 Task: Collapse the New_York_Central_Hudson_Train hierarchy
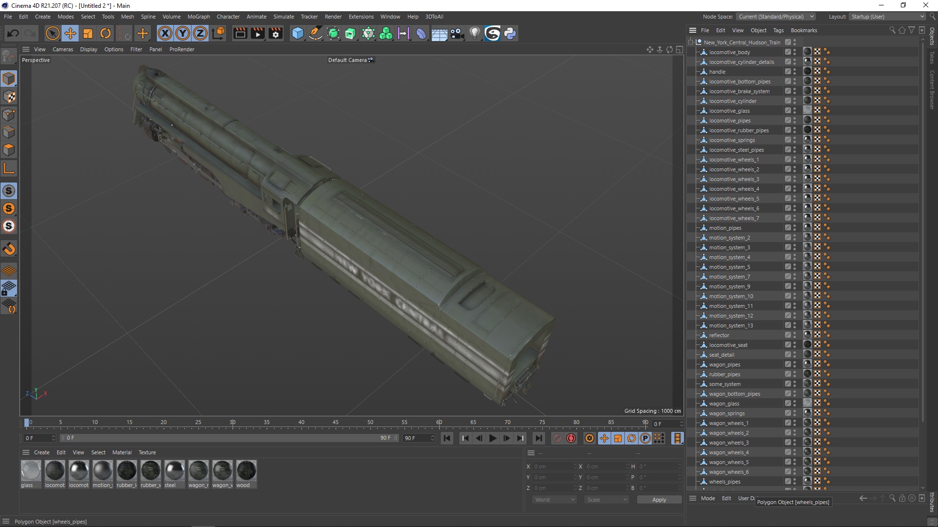[690, 42]
